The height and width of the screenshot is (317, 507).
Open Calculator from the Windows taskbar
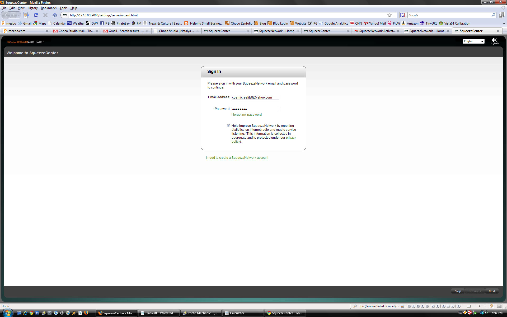click(237, 313)
